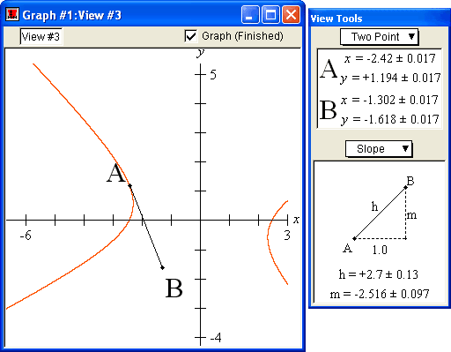Screen dimensions: 451x352
Task: Click the View #3 name field
Action: point(41,37)
